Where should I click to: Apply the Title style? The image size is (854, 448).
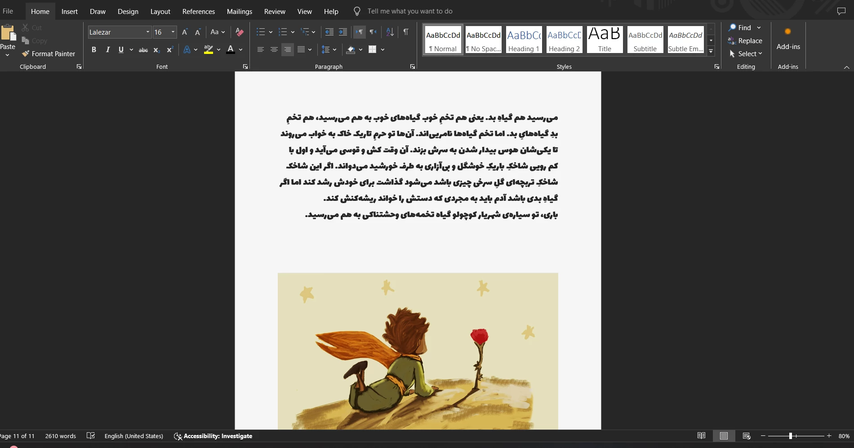[605, 40]
